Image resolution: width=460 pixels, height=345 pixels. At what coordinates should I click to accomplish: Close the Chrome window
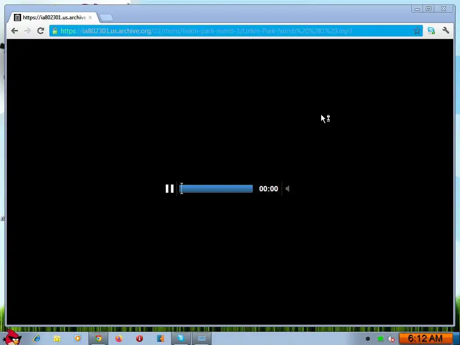[x=443, y=9]
